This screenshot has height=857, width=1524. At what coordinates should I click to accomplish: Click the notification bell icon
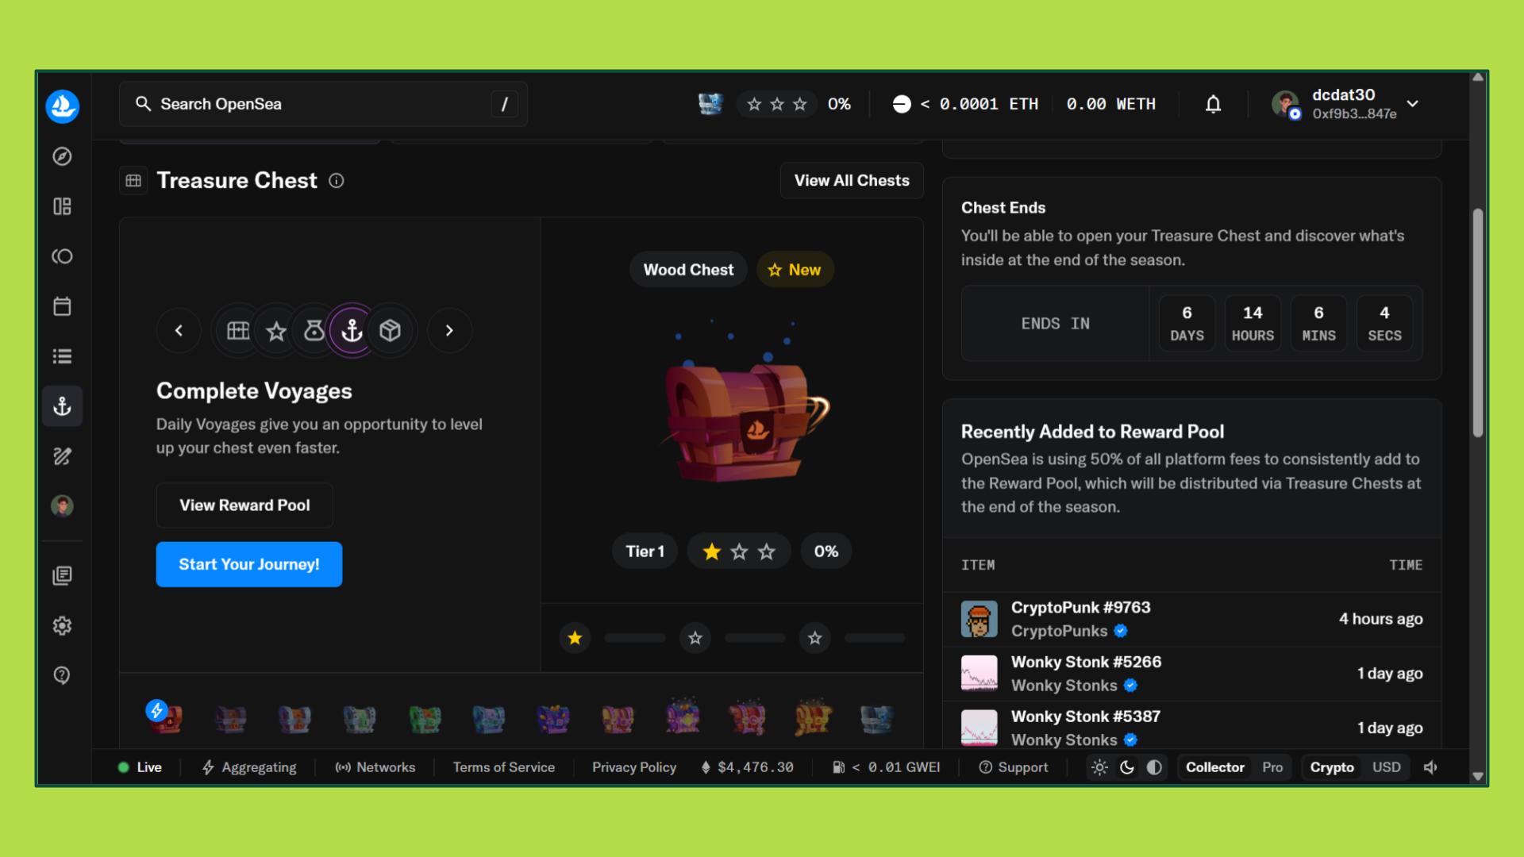(1213, 104)
